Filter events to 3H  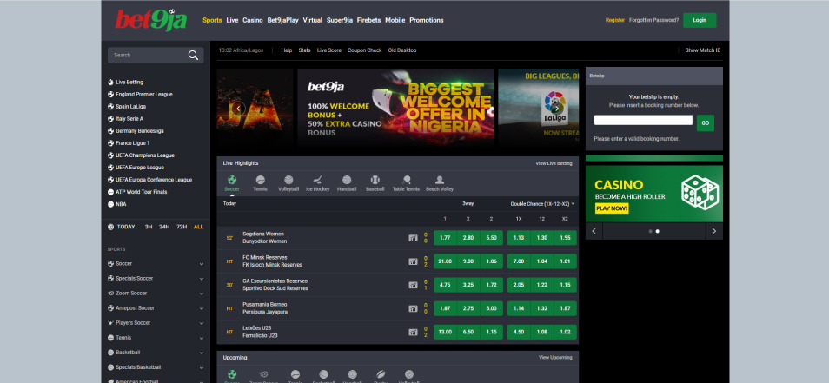pos(149,227)
